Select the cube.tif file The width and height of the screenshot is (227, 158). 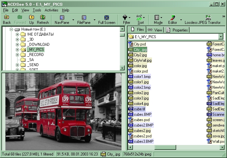139,109
